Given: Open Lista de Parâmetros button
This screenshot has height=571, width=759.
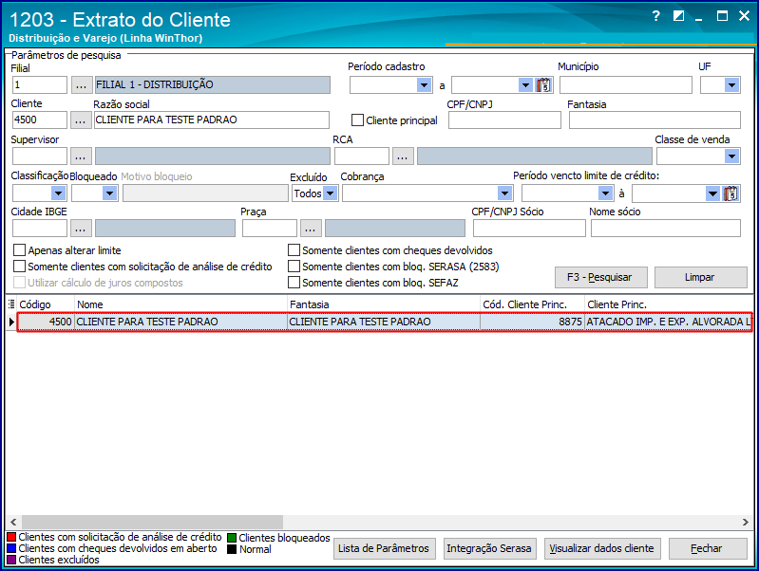Looking at the screenshot, I should (385, 549).
